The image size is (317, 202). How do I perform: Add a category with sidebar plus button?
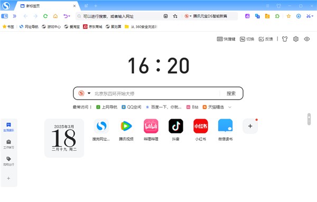click(x=8, y=178)
